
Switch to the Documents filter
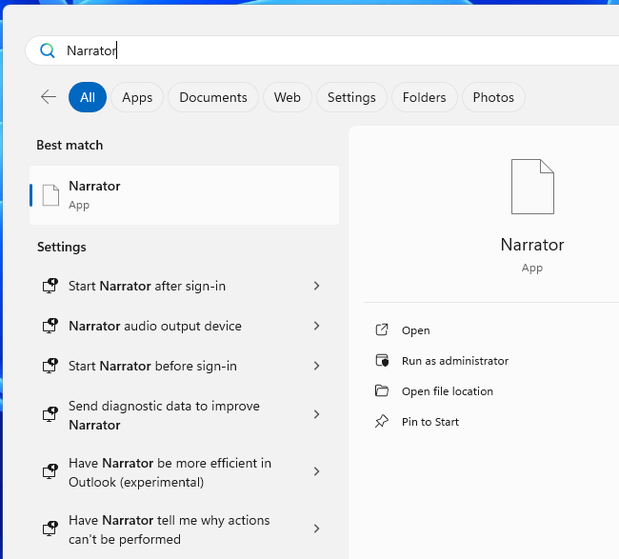point(213,97)
